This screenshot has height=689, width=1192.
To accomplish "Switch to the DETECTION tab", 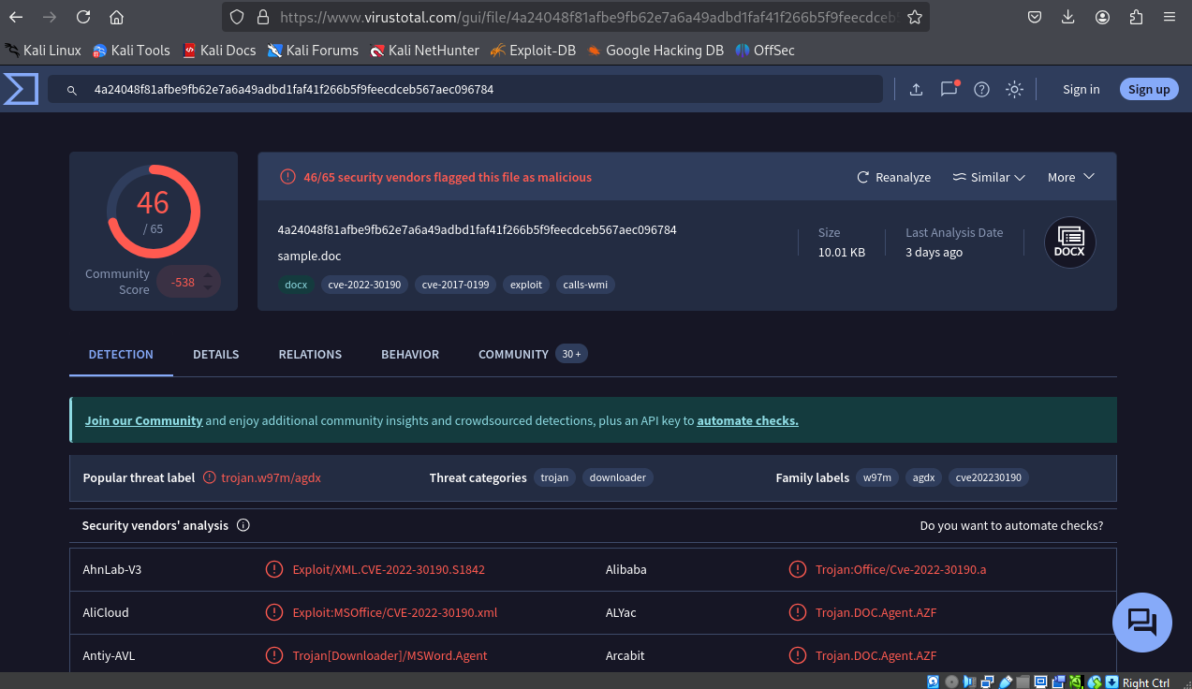I will pos(121,354).
